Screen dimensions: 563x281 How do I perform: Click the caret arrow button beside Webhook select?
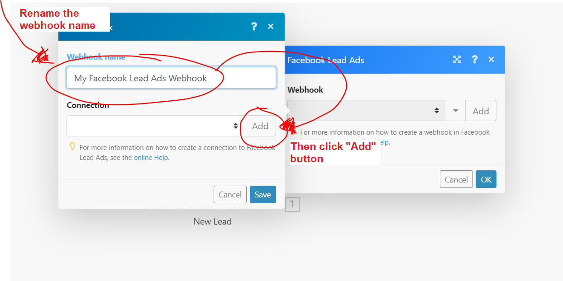(x=456, y=111)
